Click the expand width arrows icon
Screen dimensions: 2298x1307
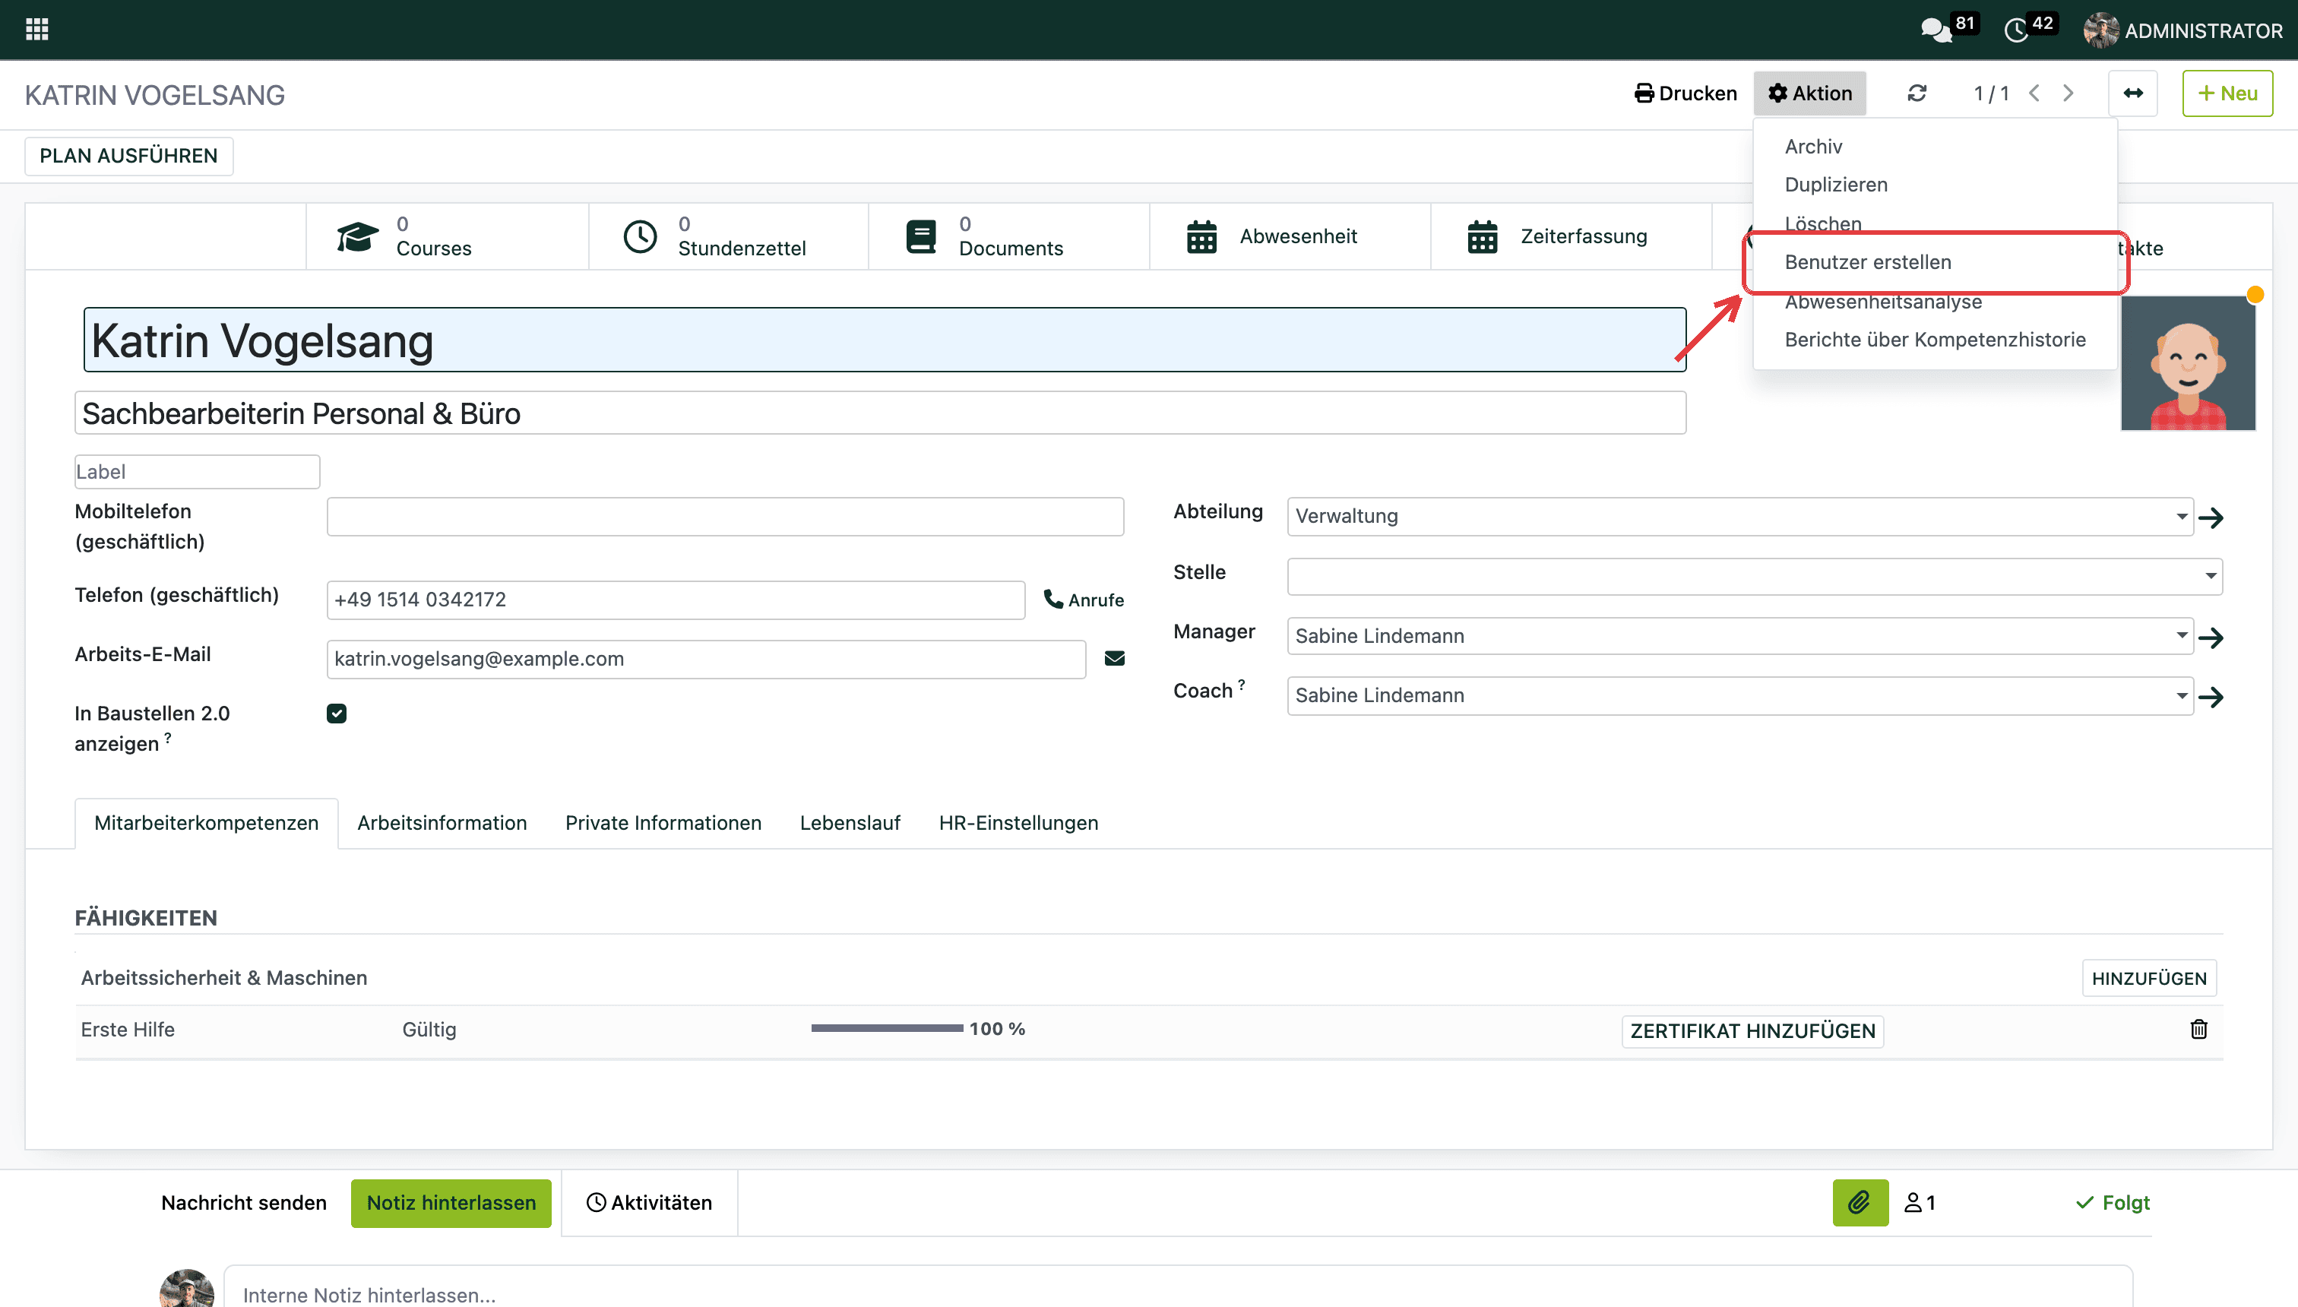click(x=2133, y=93)
